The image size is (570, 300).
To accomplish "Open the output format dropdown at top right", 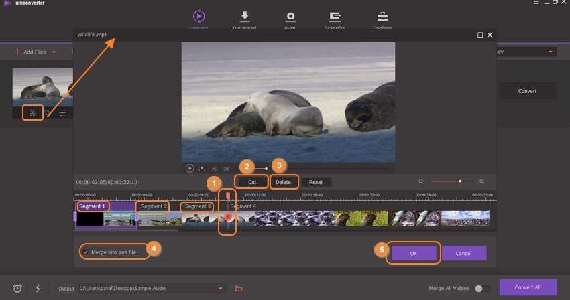I will click(551, 52).
